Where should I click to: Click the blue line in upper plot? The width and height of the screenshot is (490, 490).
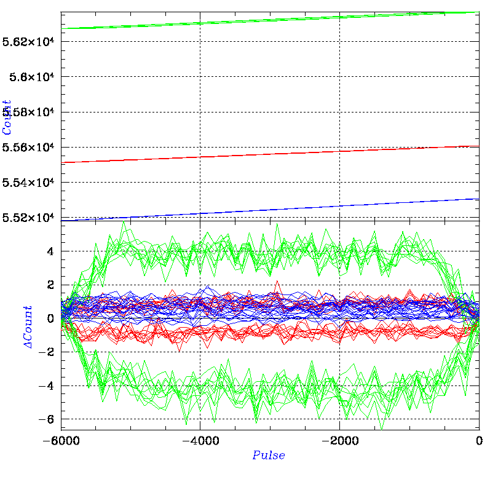(x=270, y=210)
